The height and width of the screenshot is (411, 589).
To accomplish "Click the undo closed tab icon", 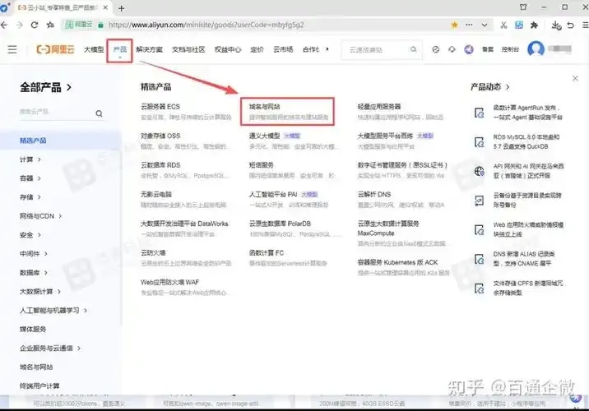I will pyautogui.click(x=571, y=25).
